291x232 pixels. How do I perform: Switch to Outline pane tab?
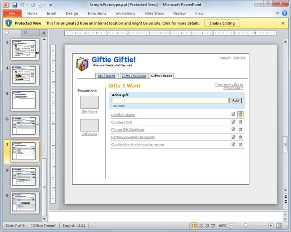coord(25,33)
